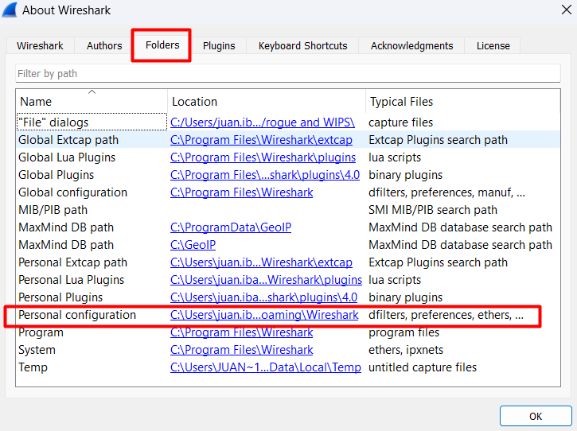Click the "ethers, ipxnets" cell
577x431 pixels.
point(406,350)
